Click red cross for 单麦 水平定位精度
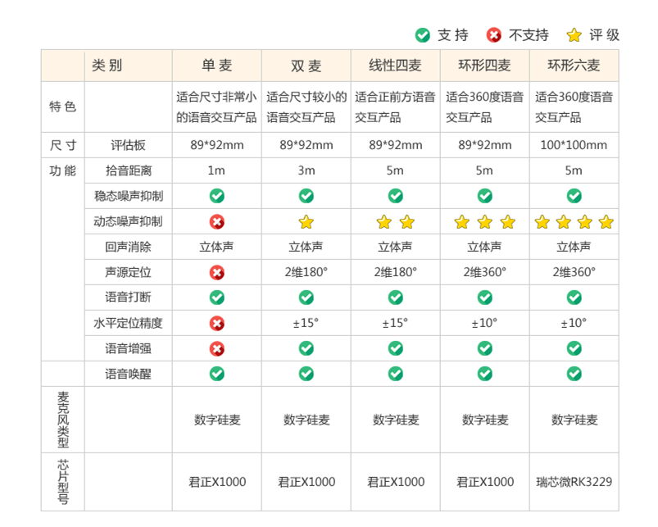The height and width of the screenshot is (527, 658). 216,323
